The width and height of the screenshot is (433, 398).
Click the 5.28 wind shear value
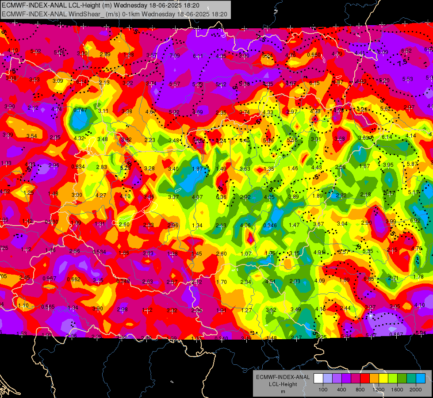click(125, 168)
